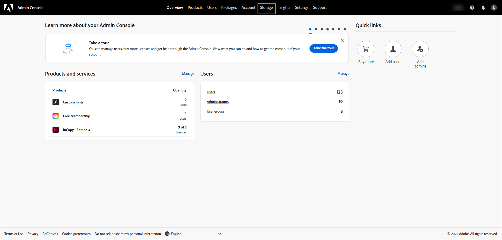Screen dimensions: 502x240
Task: Switch to the Packages tab
Action: tap(229, 8)
